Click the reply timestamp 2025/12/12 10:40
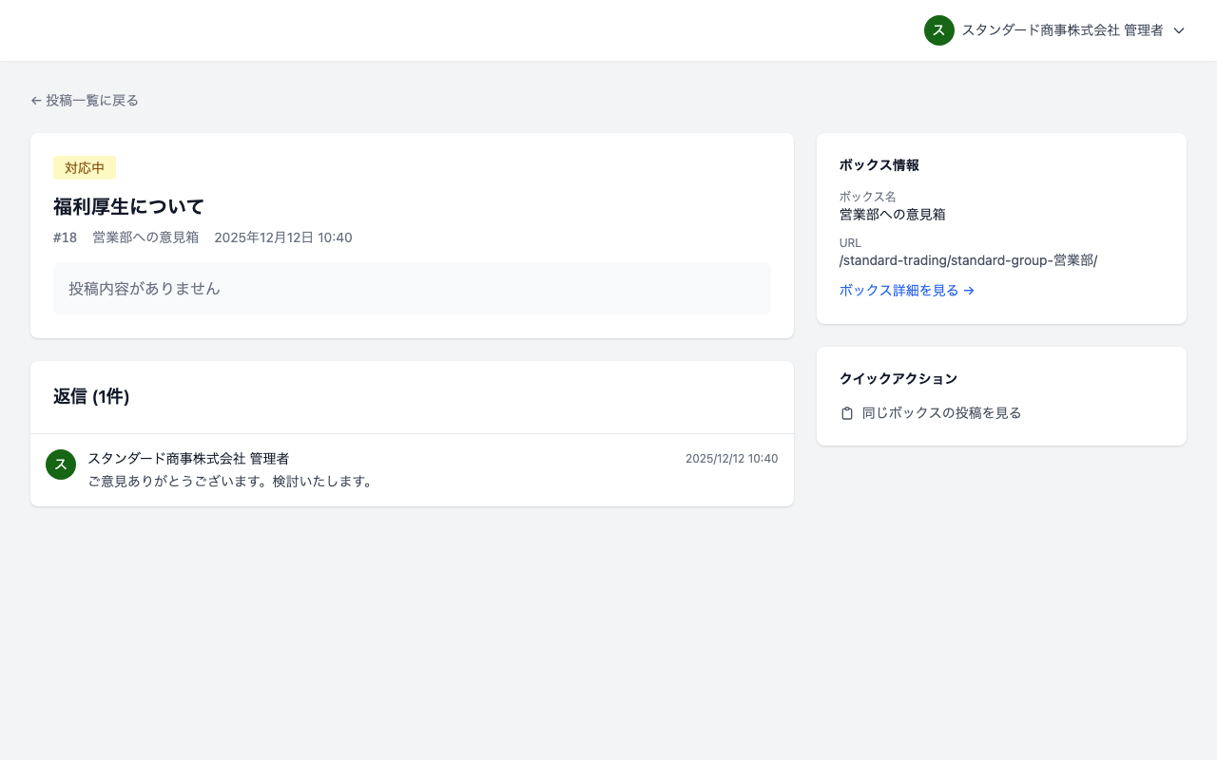Screen dimensions: 1217x760 pos(731,458)
